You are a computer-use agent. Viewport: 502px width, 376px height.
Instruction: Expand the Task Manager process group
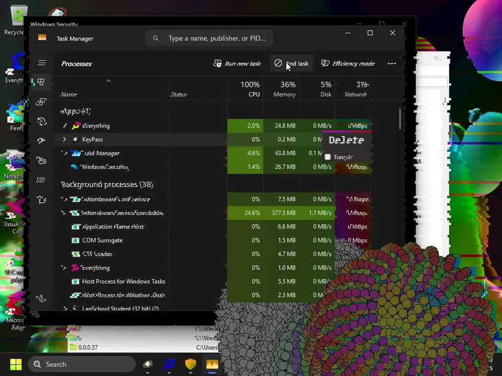pyautogui.click(x=64, y=153)
